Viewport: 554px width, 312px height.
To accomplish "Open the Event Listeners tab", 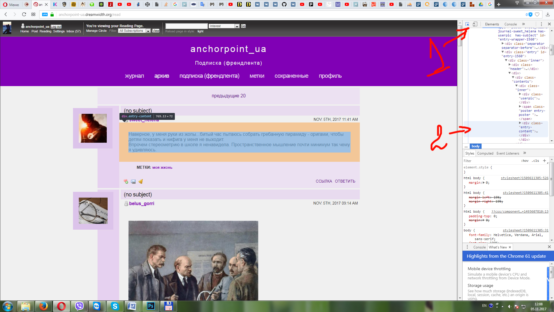I will click(508, 153).
